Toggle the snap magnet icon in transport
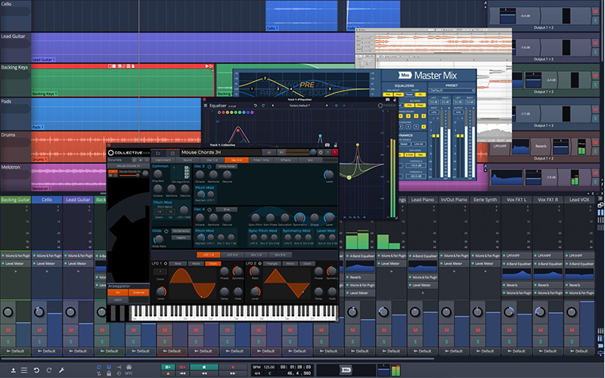The width and height of the screenshot is (605, 378). [x=109, y=367]
